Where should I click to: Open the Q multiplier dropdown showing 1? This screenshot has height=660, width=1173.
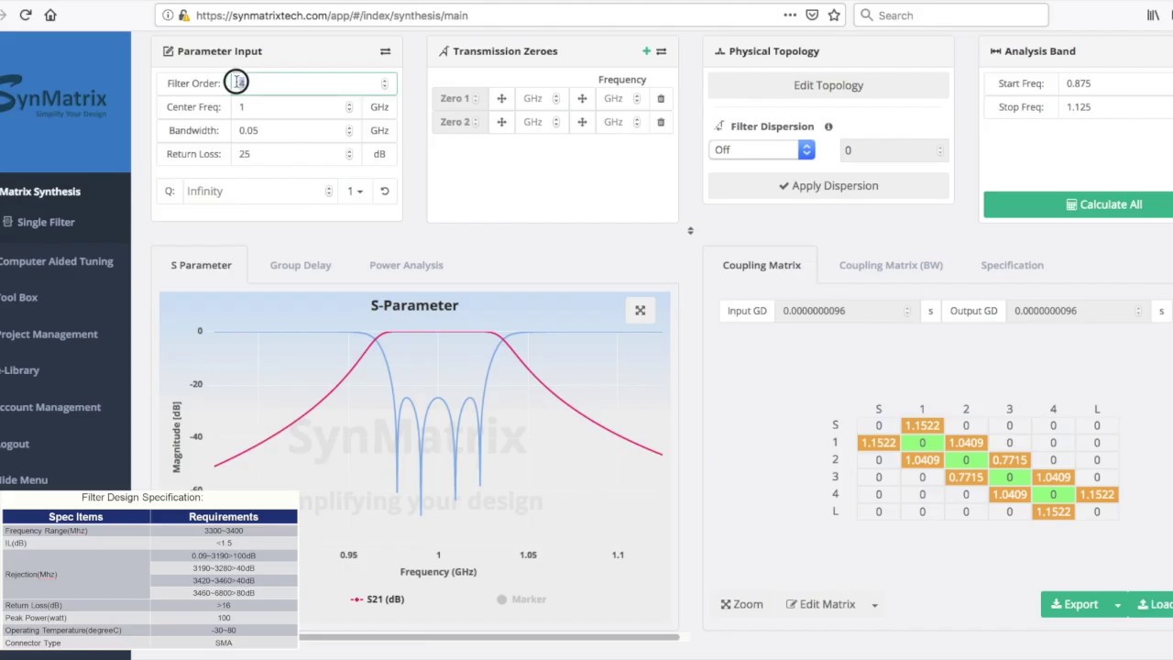point(355,191)
